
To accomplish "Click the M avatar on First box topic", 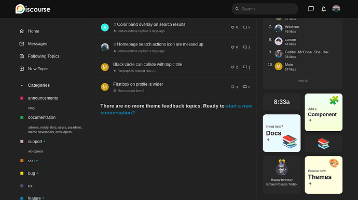I will 105,87.
